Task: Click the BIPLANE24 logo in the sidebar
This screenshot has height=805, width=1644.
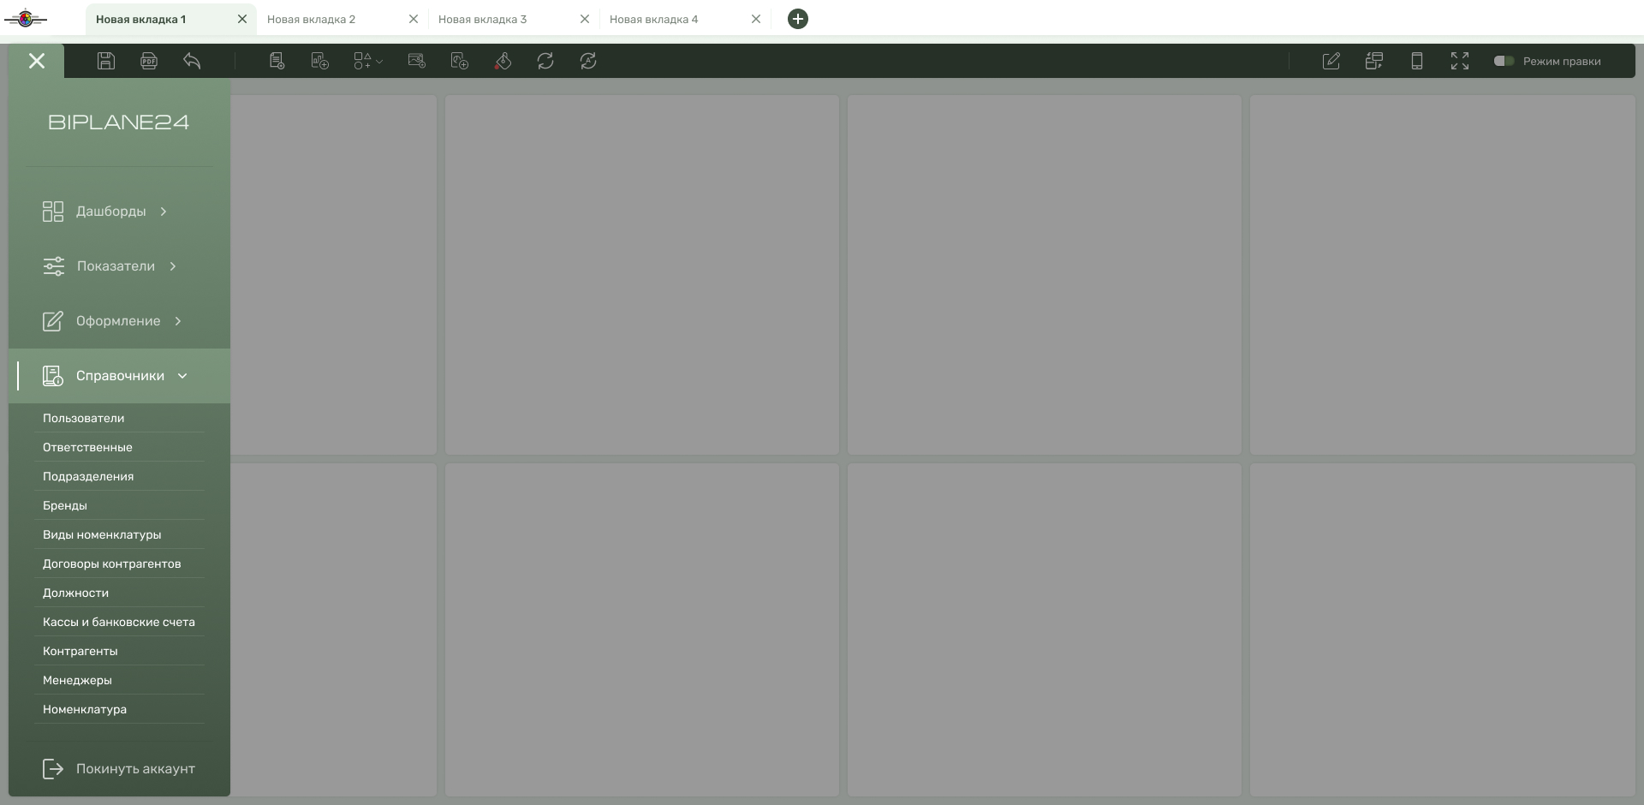Action: pos(119,122)
